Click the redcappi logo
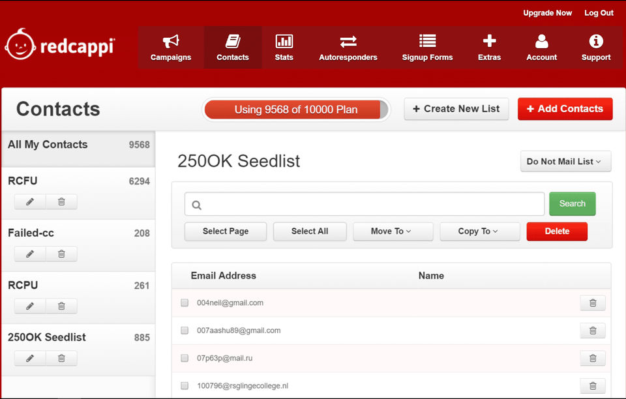This screenshot has height=399, width=626. coord(60,45)
